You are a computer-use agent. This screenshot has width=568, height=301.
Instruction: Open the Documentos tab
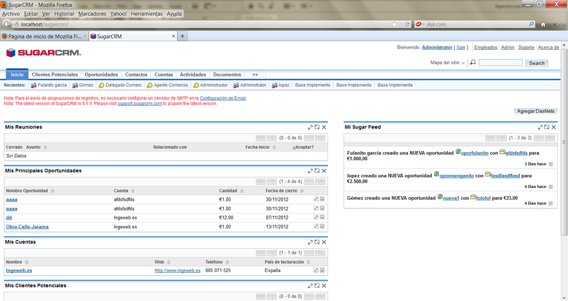227,75
